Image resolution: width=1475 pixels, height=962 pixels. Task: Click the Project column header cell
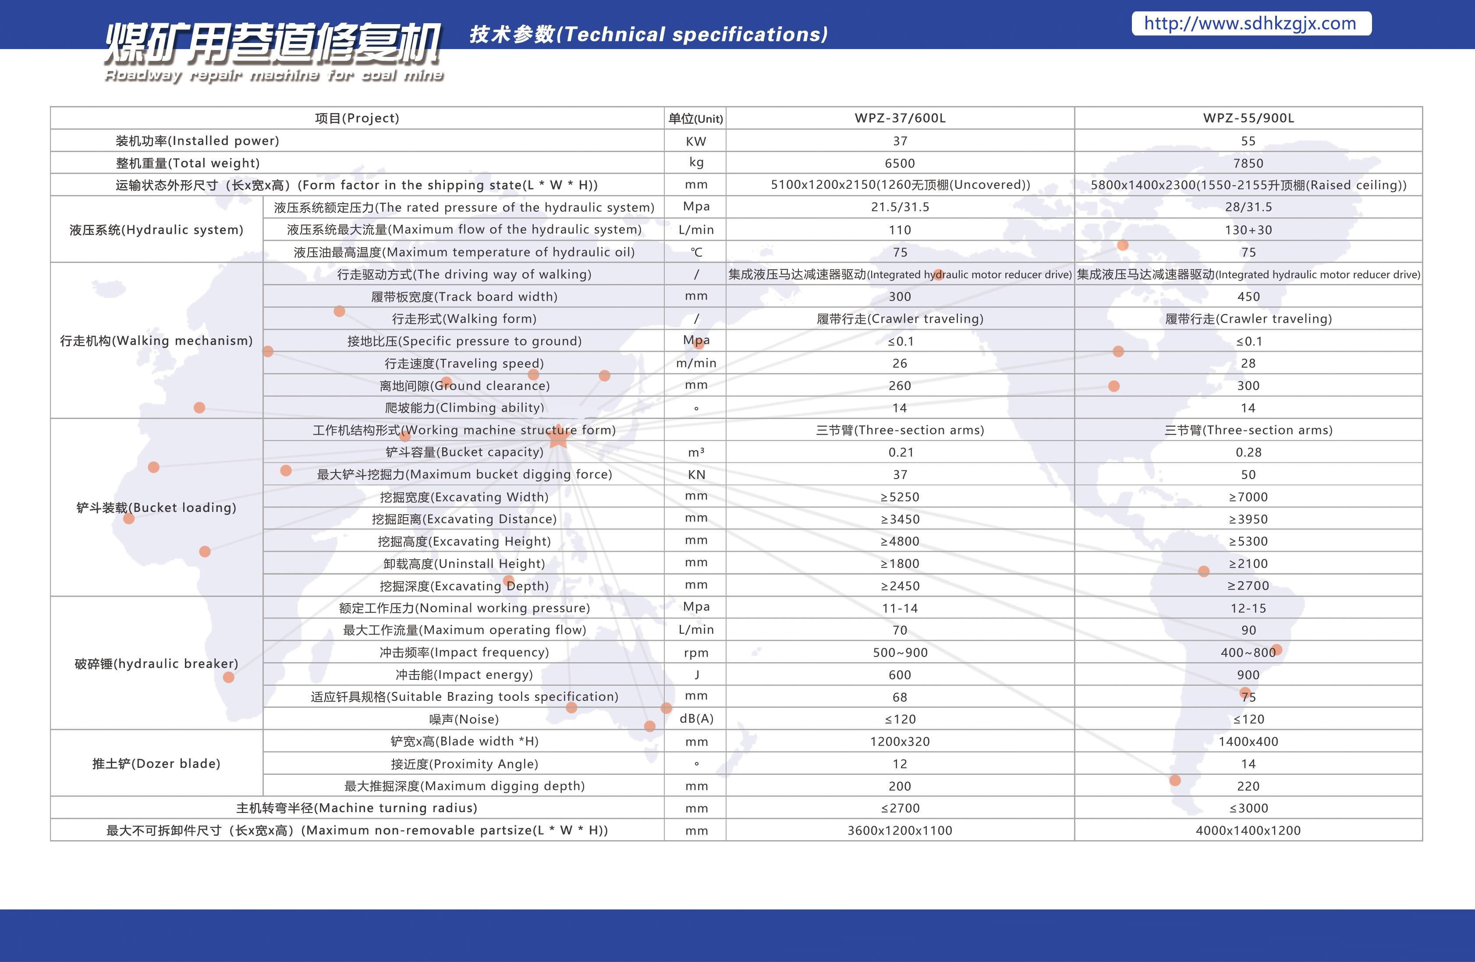click(357, 118)
